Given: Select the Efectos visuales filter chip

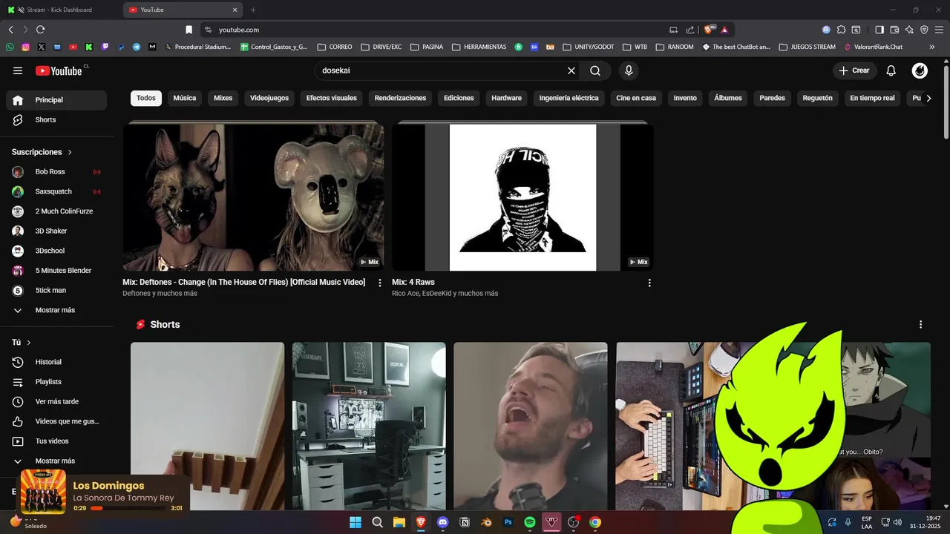Looking at the screenshot, I should [x=332, y=98].
